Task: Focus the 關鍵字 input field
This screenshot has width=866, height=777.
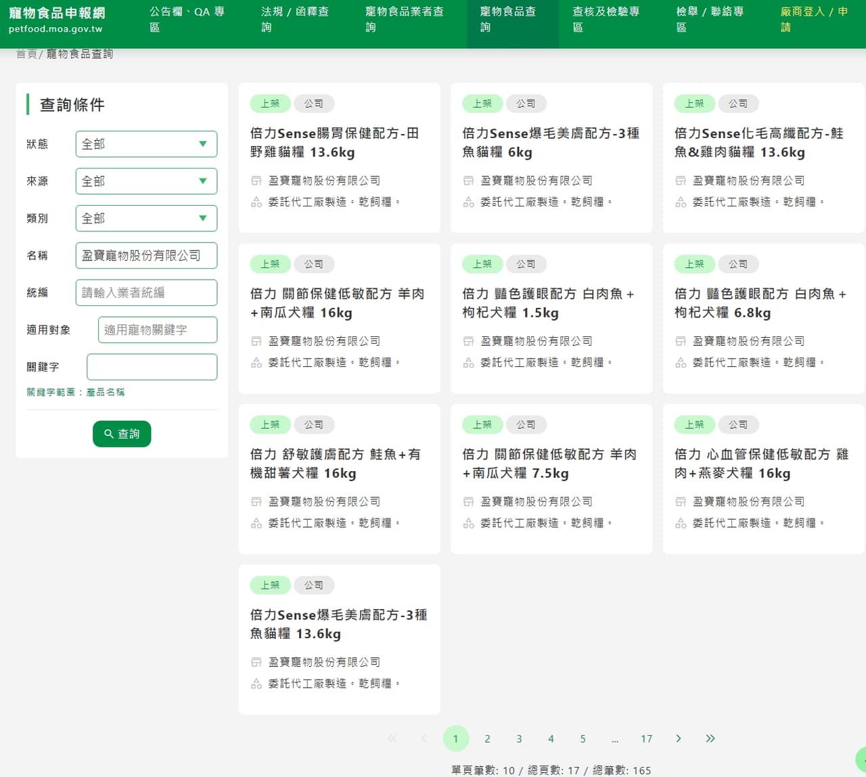Action: 152,367
